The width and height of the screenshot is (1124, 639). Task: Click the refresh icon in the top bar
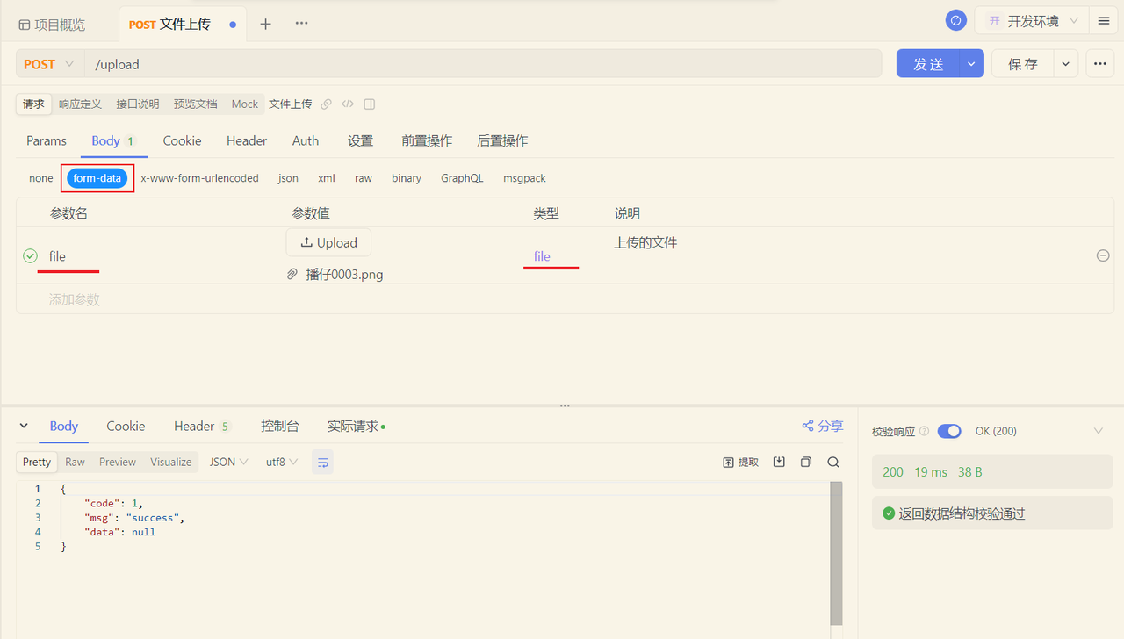(956, 19)
